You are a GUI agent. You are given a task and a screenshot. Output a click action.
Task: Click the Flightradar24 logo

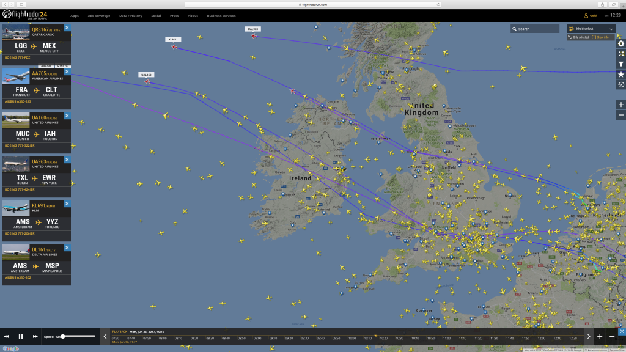pos(24,15)
